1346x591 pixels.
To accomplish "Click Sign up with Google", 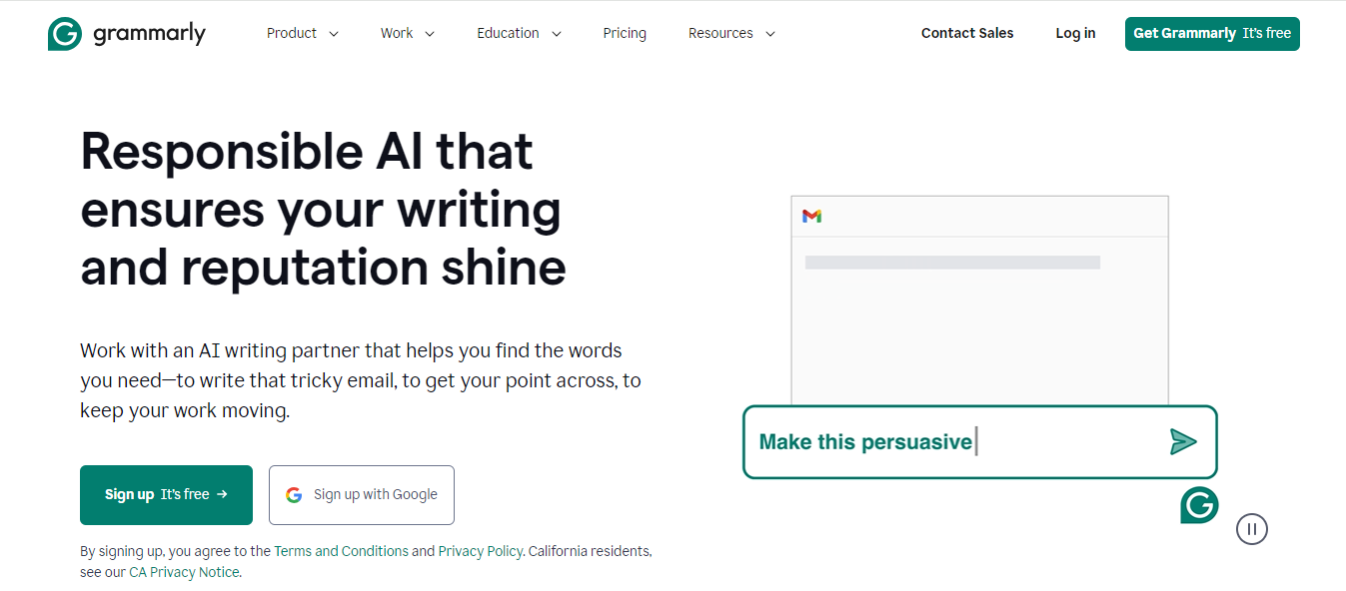I will coord(361,494).
